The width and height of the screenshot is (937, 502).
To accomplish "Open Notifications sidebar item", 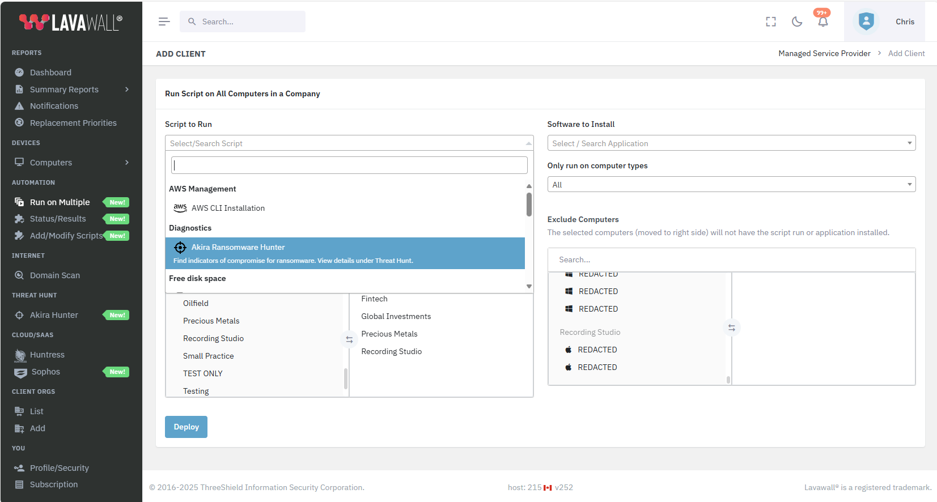I will pos(54,106).
